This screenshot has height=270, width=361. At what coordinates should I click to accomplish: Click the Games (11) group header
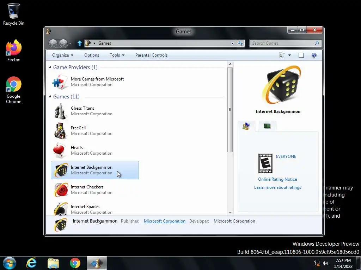(x=66, y=96)
